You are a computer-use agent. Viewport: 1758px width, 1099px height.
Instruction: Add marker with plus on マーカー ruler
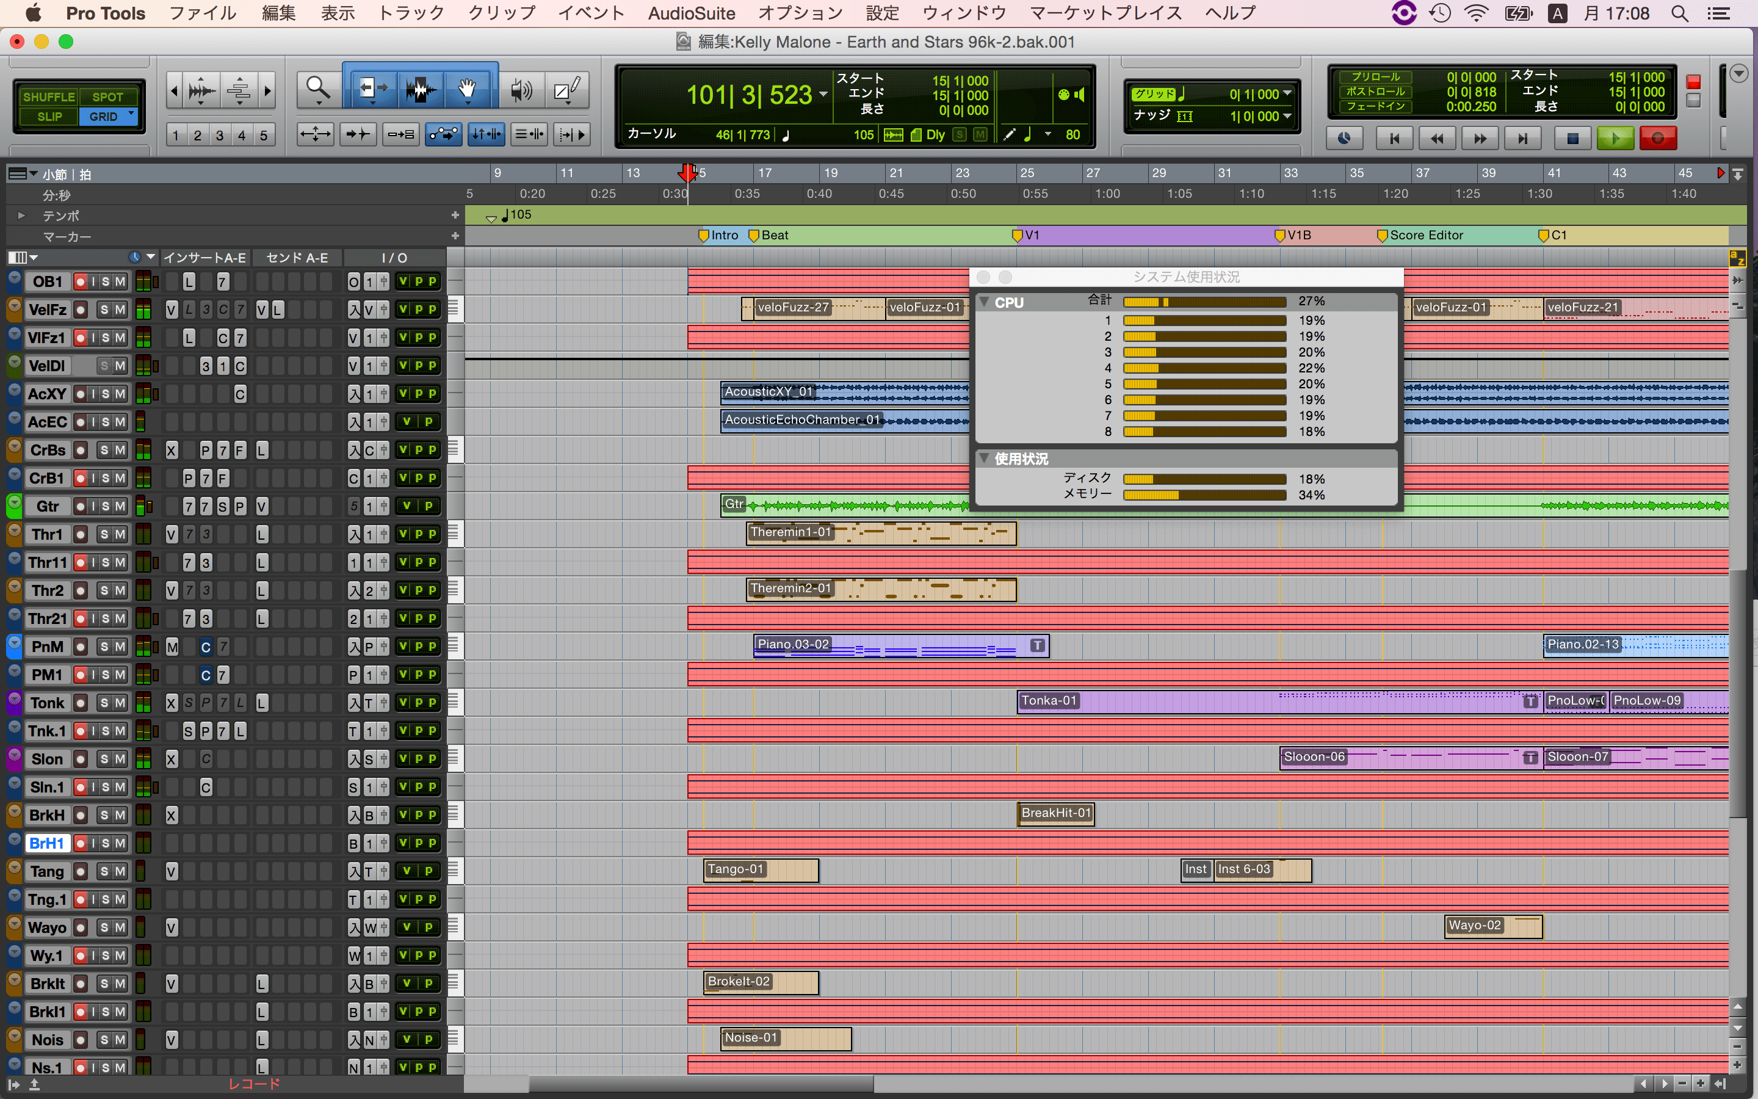tap(455, 236)
